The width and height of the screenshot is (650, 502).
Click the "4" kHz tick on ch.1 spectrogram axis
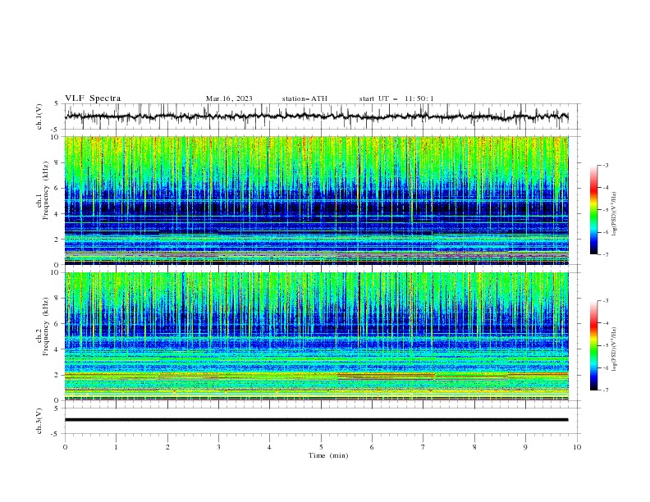pyautogui.click(x=58, y=214)
